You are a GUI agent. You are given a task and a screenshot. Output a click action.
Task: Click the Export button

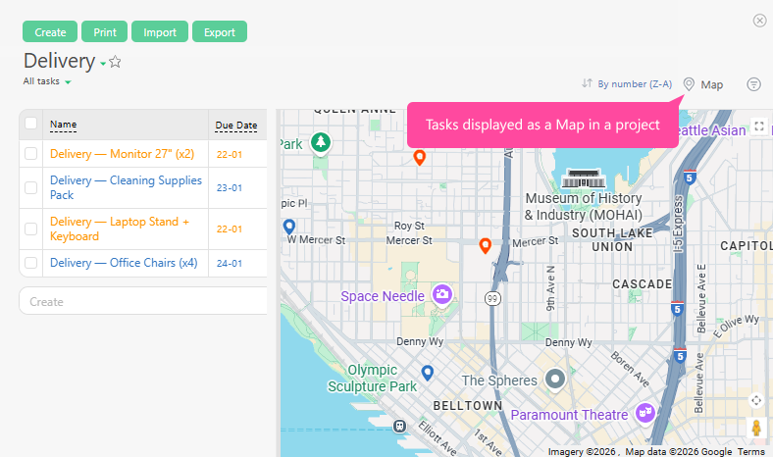[219, 32]
